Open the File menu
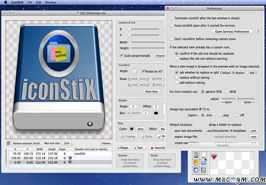This screenshot has width=266, height=185. (30, 2)
